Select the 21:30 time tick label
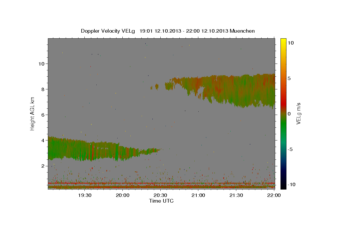Screen dimensions: 340x227 [x=236, y=195]
